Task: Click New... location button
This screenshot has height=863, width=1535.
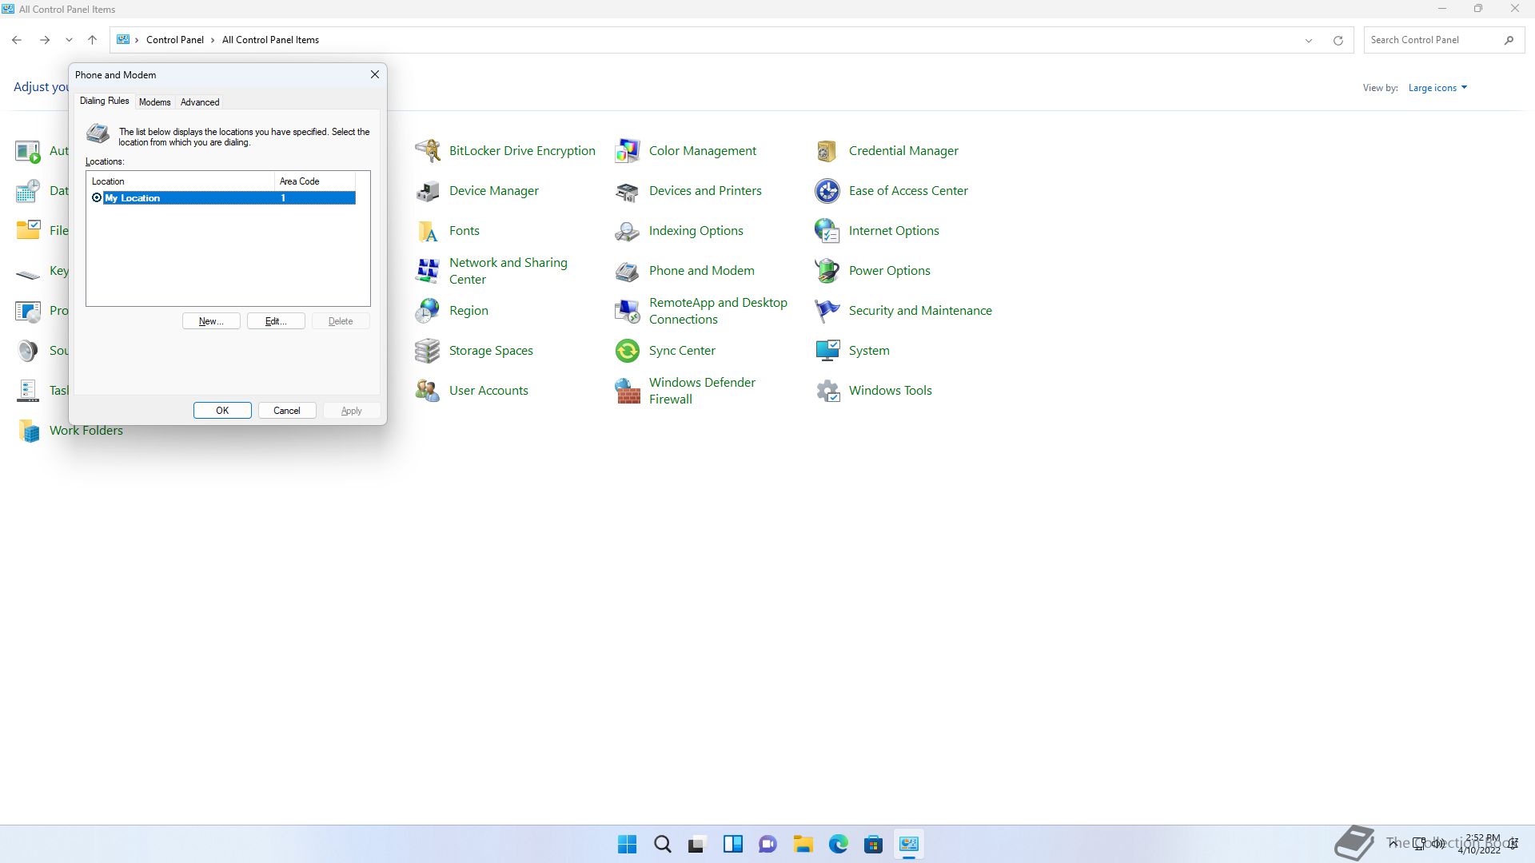Action: [211, 321]
